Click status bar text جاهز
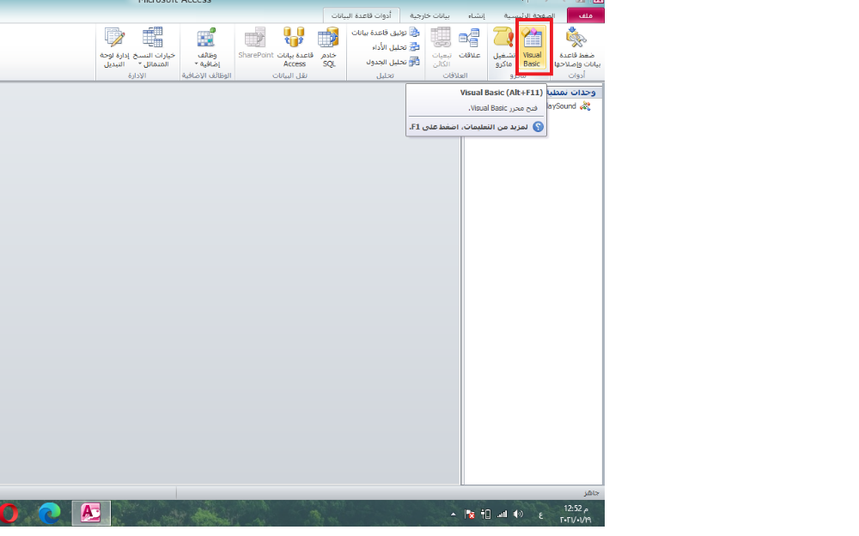The height and width of the screenshot is (536, 859). [x=591, y=493]
